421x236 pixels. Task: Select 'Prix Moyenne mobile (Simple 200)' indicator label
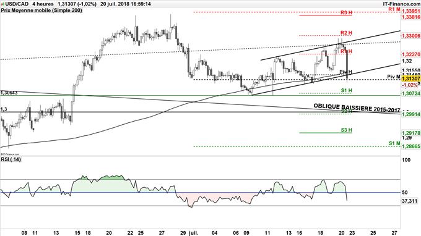coord(41,11)
